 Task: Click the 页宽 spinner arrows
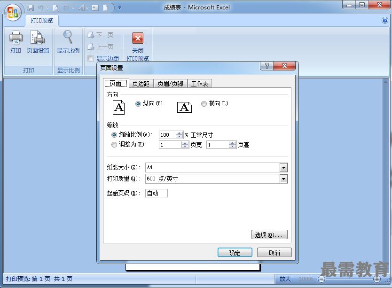185,145
